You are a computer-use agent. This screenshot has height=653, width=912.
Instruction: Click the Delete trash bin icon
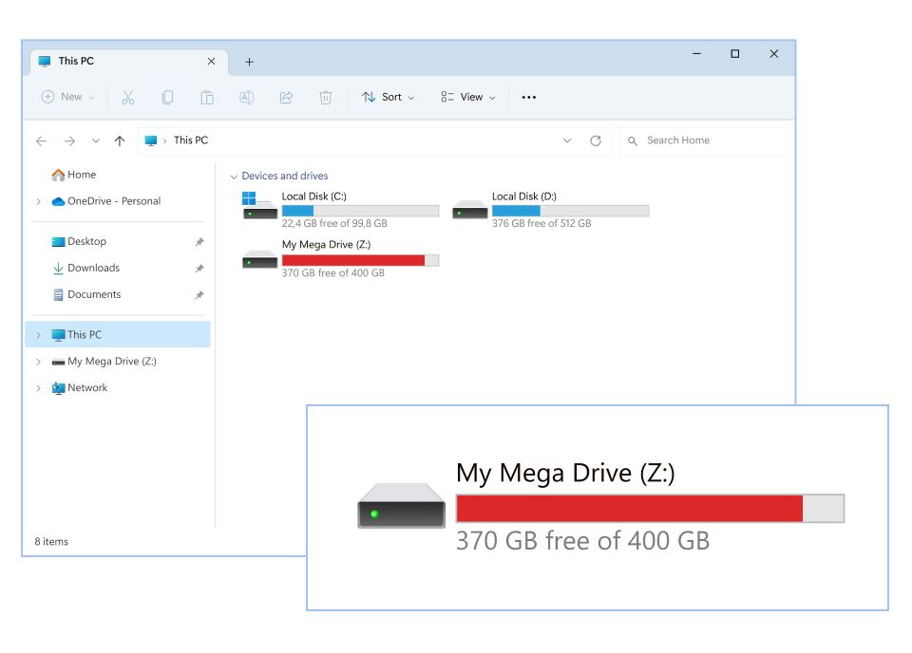326,97
